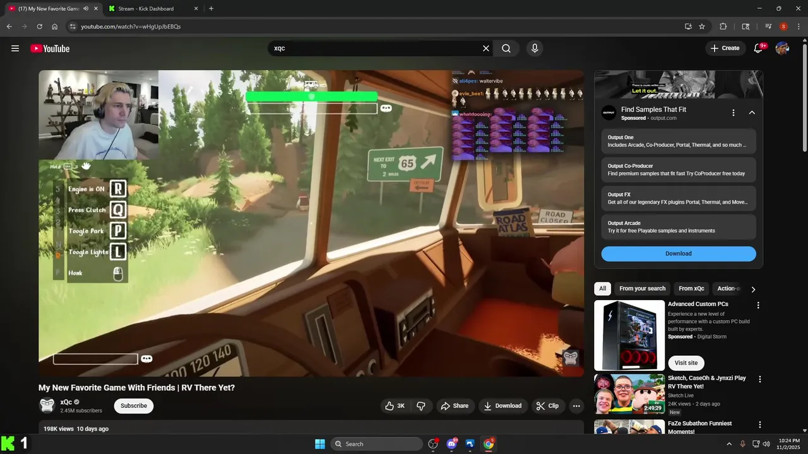Screen dimensions: 808x454
Task: Open the Output Arcade ad item
Action: coord(679,227)
